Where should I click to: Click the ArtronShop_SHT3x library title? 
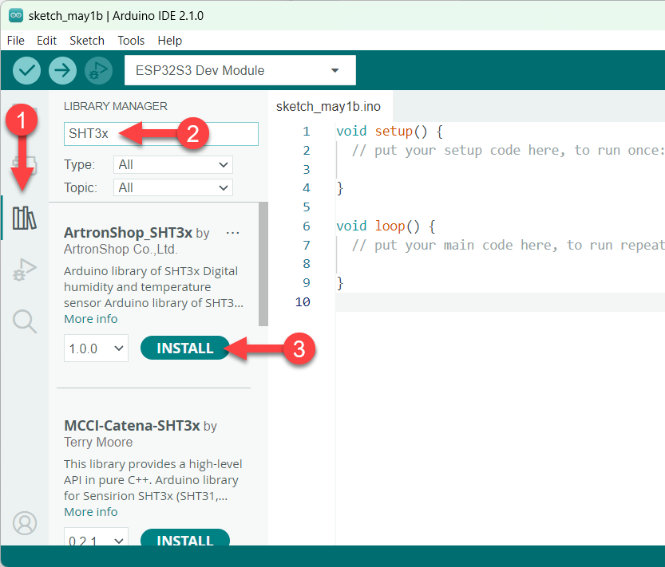[128, 233]
